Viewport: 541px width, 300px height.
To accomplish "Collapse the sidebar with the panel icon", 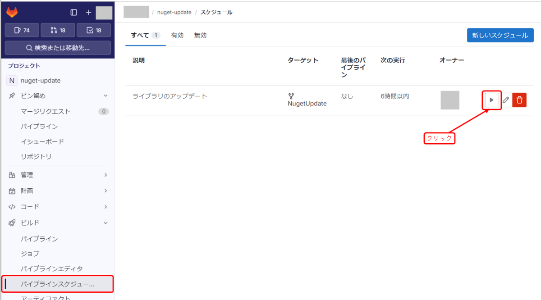I will (73, 12).
